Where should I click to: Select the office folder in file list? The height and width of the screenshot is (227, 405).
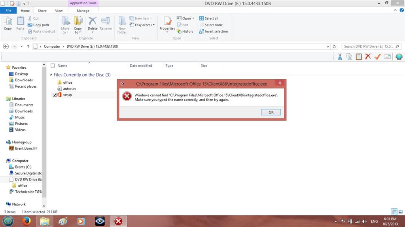click(x=67, y=82)
